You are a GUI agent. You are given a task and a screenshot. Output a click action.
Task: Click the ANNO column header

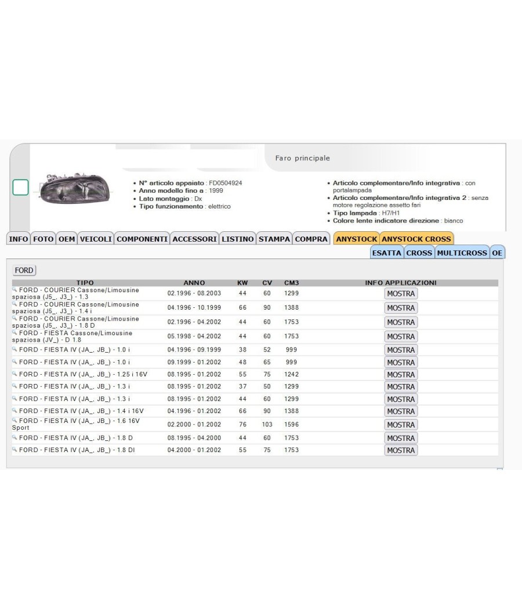(x=194, y=283)
